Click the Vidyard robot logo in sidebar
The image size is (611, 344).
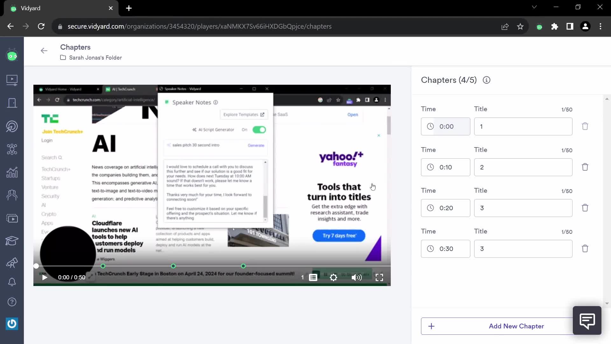point(12,56)
